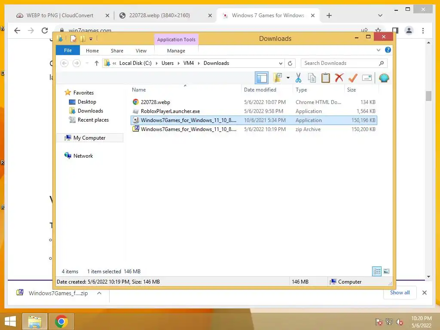440x330 pixels.
Task: Open the File ribbon tab
Action: click(68, 50)
